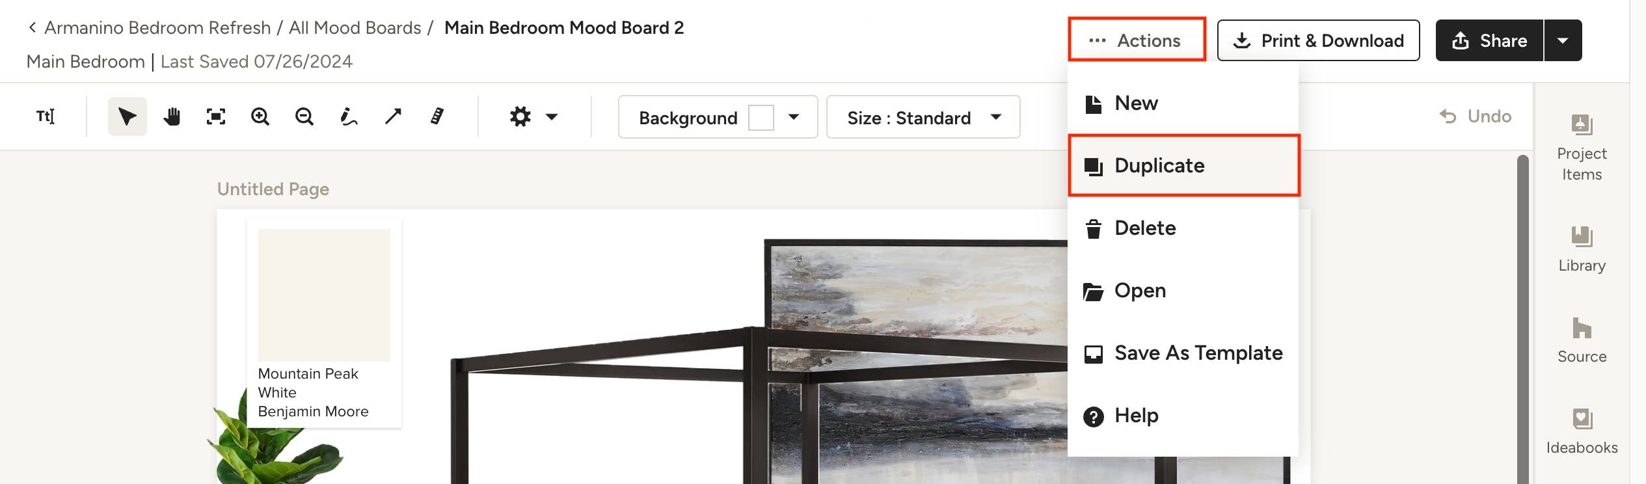This screenshot has height=484, width=1646.
Task: Select Save As Template menu item
Action: 1184,353
